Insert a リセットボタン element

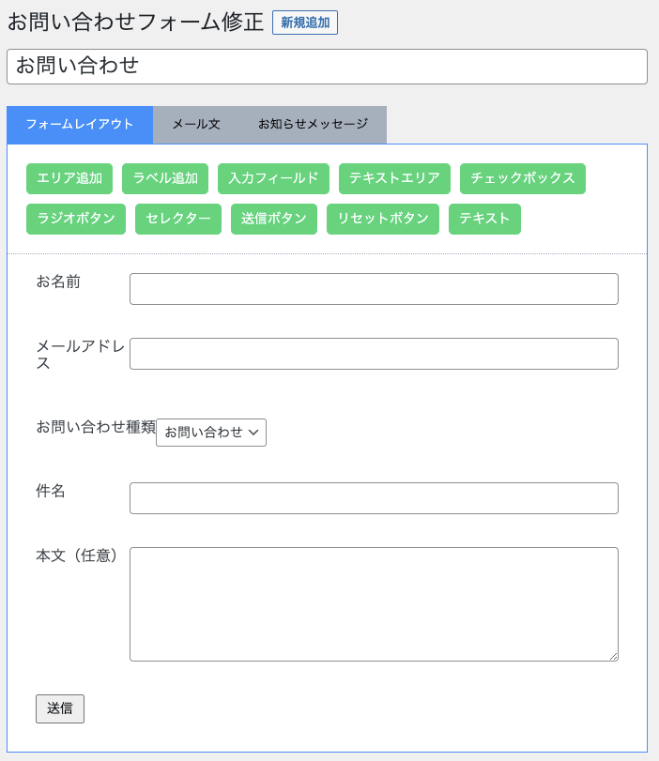pos(383,219)
